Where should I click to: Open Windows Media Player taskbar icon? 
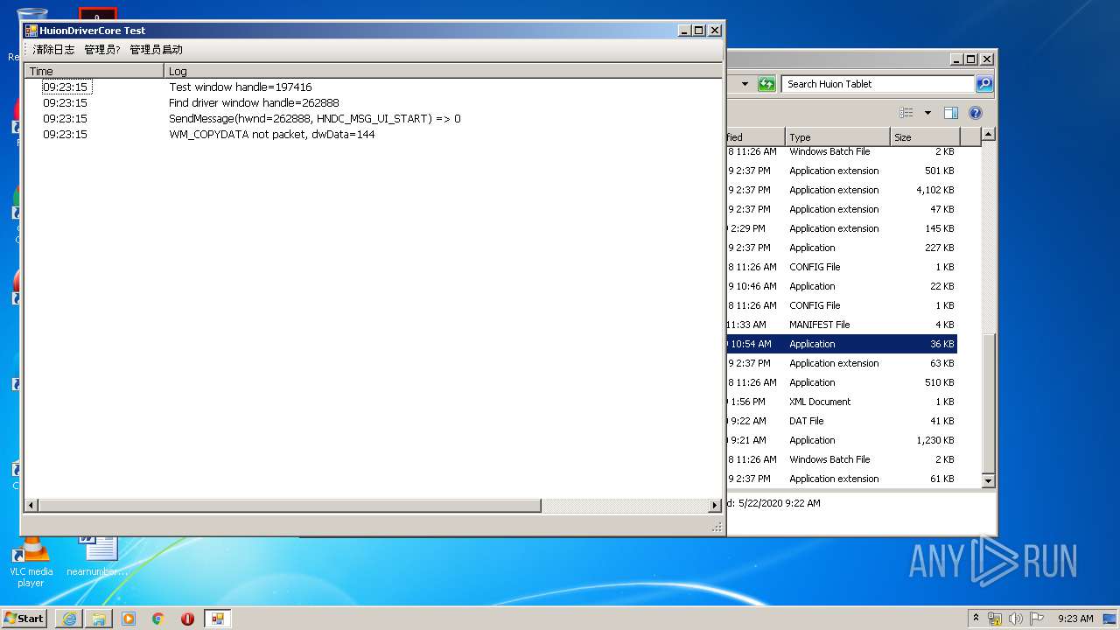click(129, 619)
